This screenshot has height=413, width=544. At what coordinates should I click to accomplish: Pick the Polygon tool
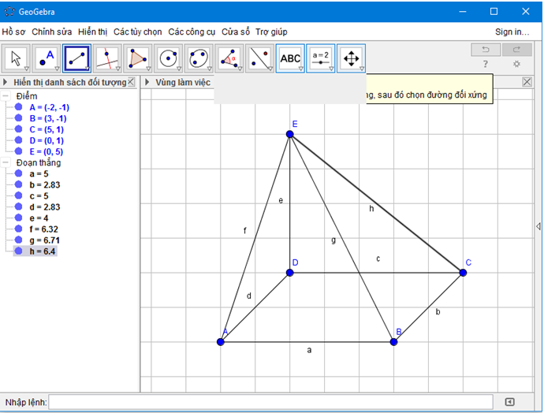(x=138, y=58)
